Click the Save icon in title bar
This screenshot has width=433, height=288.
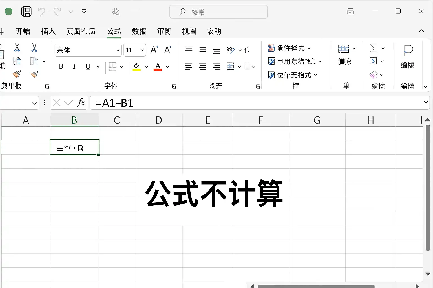[x=26, y=12]
